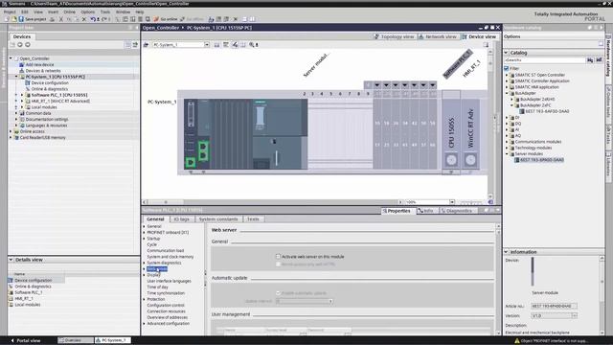Screen dimensions: 613x345
Task: Open the zoom percentage dropdown in device view
Action: click(452, 202)
